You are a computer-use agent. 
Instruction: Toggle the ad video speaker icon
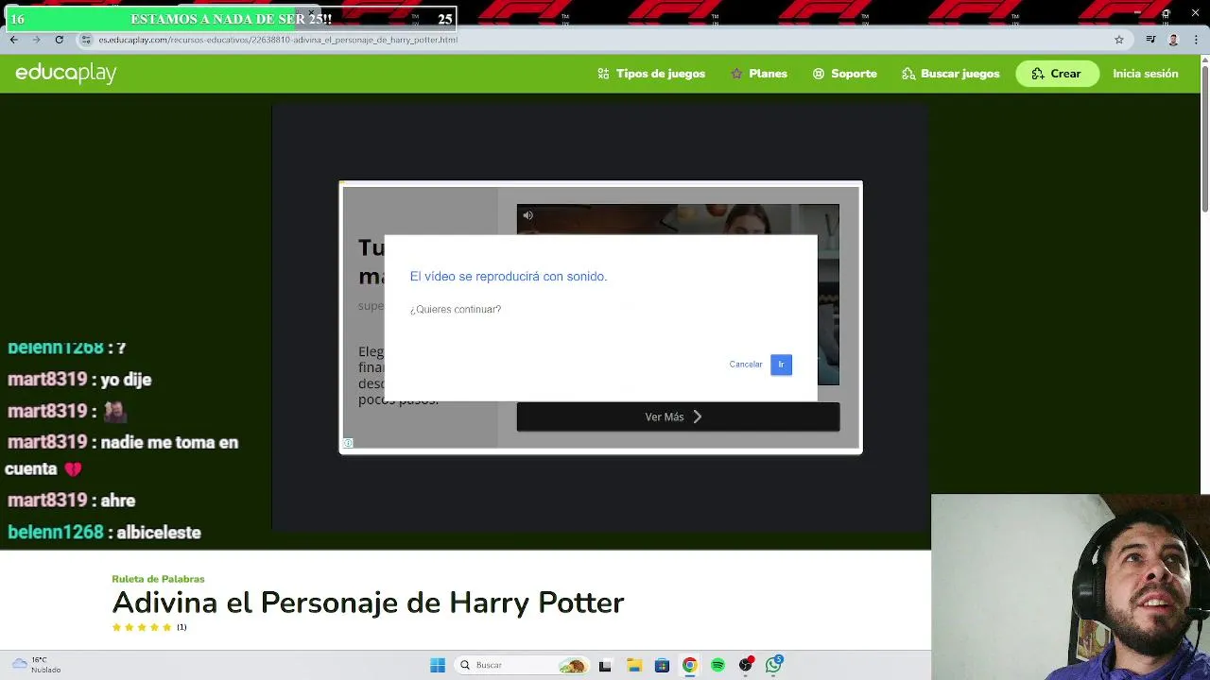click(527, 215)
